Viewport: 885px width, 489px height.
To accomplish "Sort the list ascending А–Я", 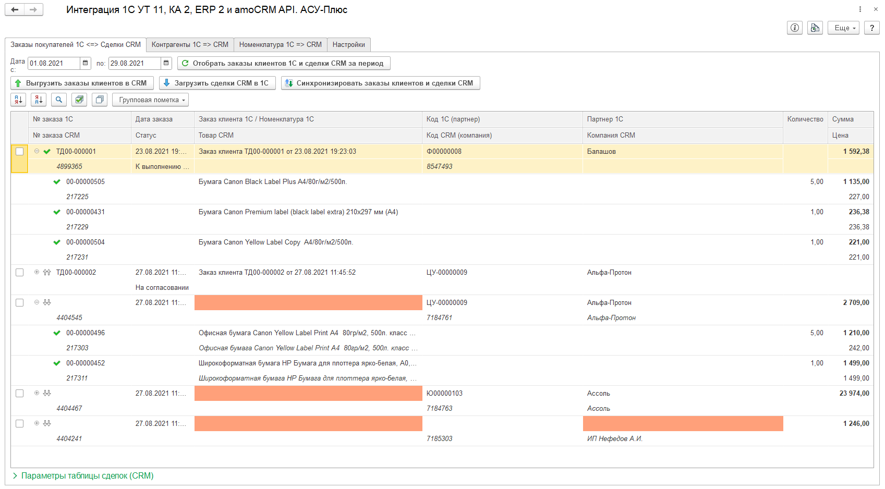I will click(x=19, y=100).
